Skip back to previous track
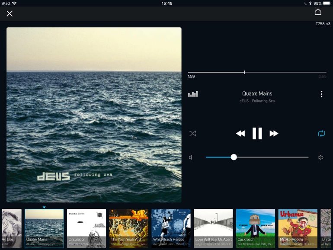Image resolution: width=333 pixels, height=250 pixels. 240,134
